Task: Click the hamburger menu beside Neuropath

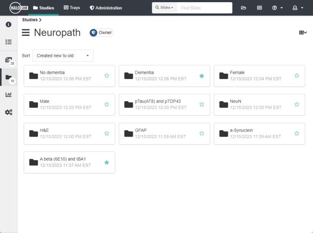Action: (26, 33)
